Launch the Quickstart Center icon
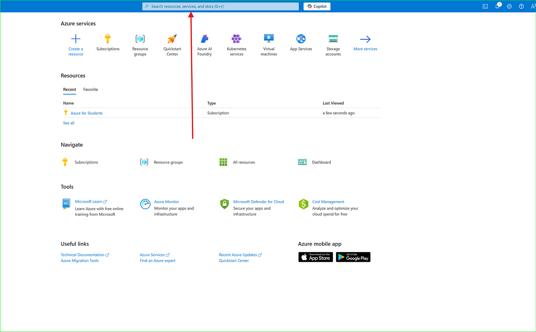The width and height of the screenshot is (536, 332). (x=172, y=39)
